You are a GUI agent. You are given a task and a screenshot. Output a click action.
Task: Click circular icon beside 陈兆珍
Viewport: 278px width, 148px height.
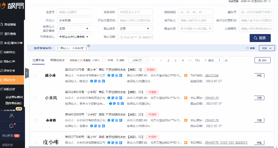coord(104,81)
